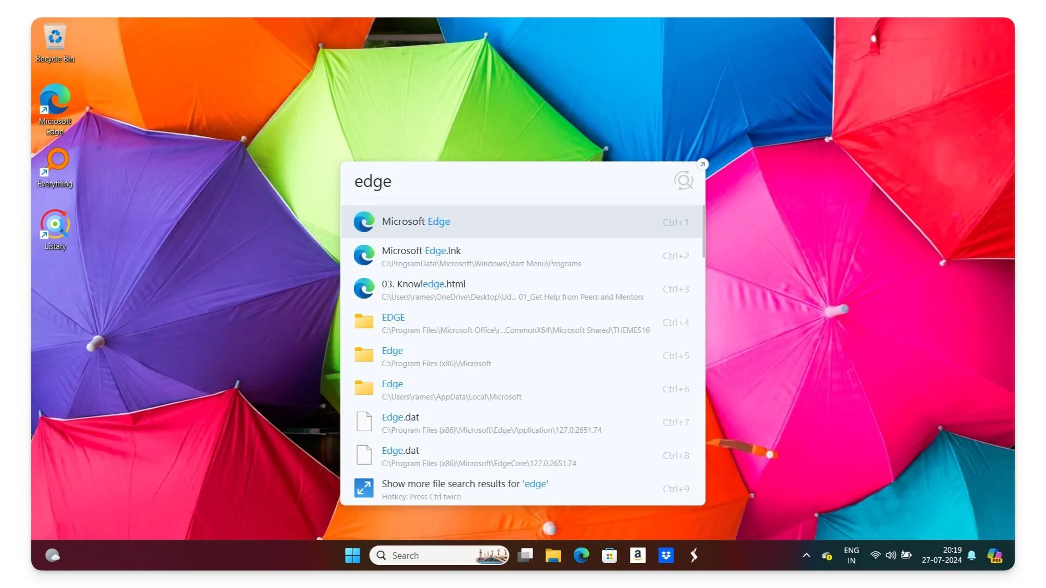
Task: Click the pop-out arrow on the Listary popup
Action: click(703, 164)
